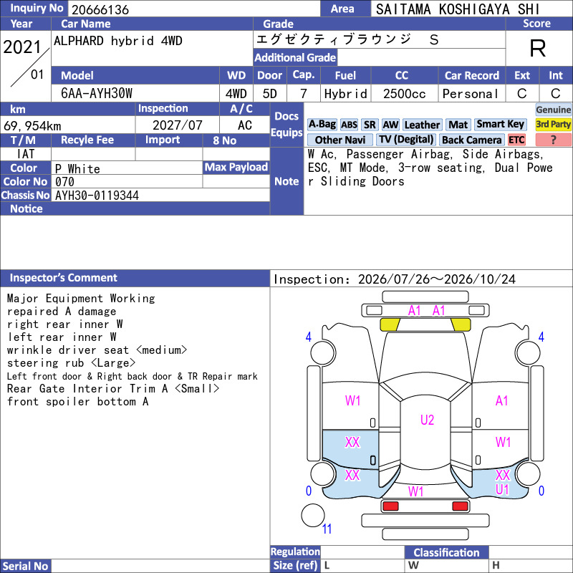Click the Japanese grade text
The width and height of the screenshot is (573, 573).
(x=347, y=39)
